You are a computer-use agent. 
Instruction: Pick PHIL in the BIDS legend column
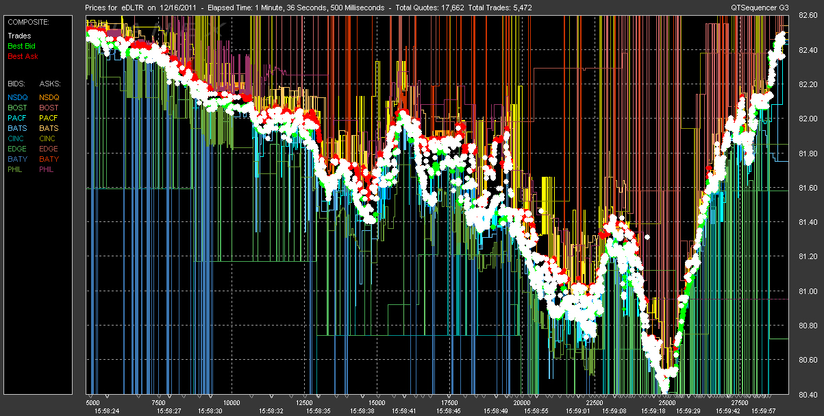(16, 169)
